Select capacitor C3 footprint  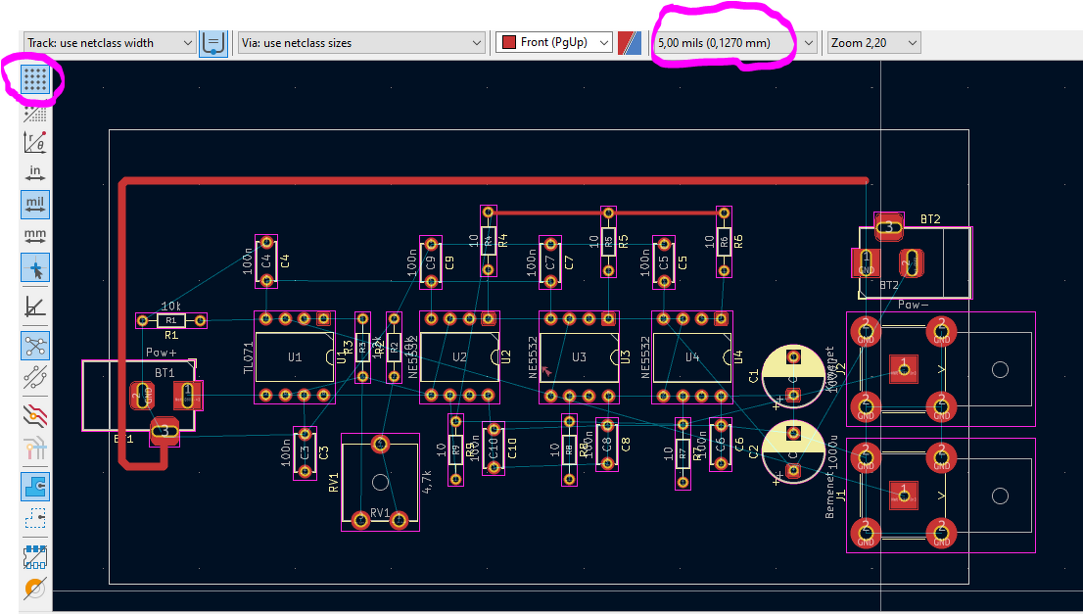coord(305,453)
